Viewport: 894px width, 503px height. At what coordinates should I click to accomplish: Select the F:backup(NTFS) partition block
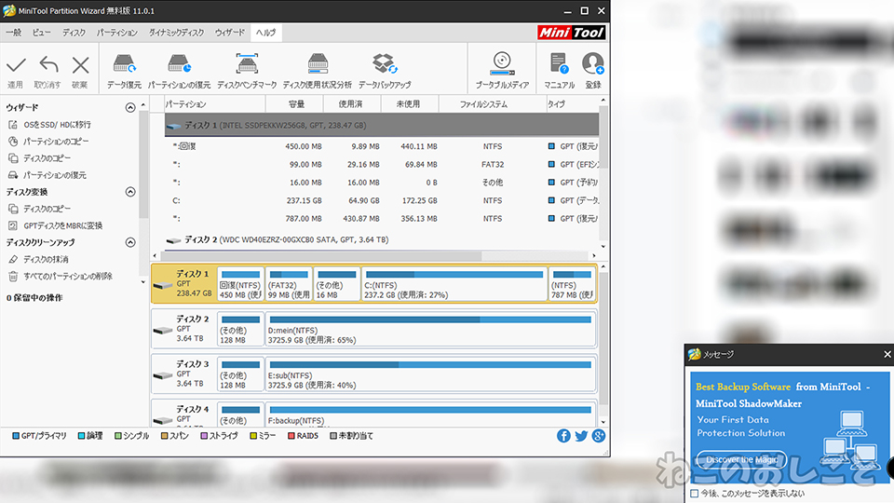coord(430,415)
